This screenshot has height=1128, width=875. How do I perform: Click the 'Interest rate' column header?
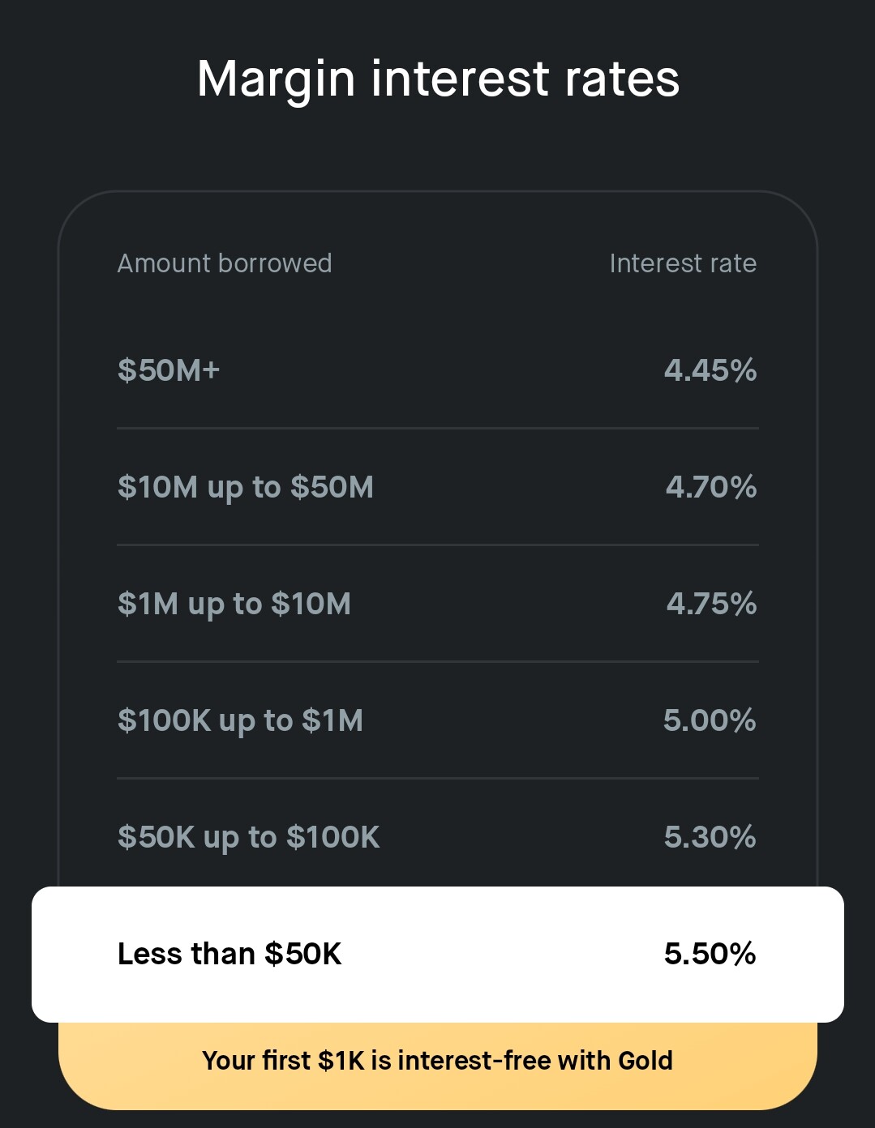(x=683, y=263)
